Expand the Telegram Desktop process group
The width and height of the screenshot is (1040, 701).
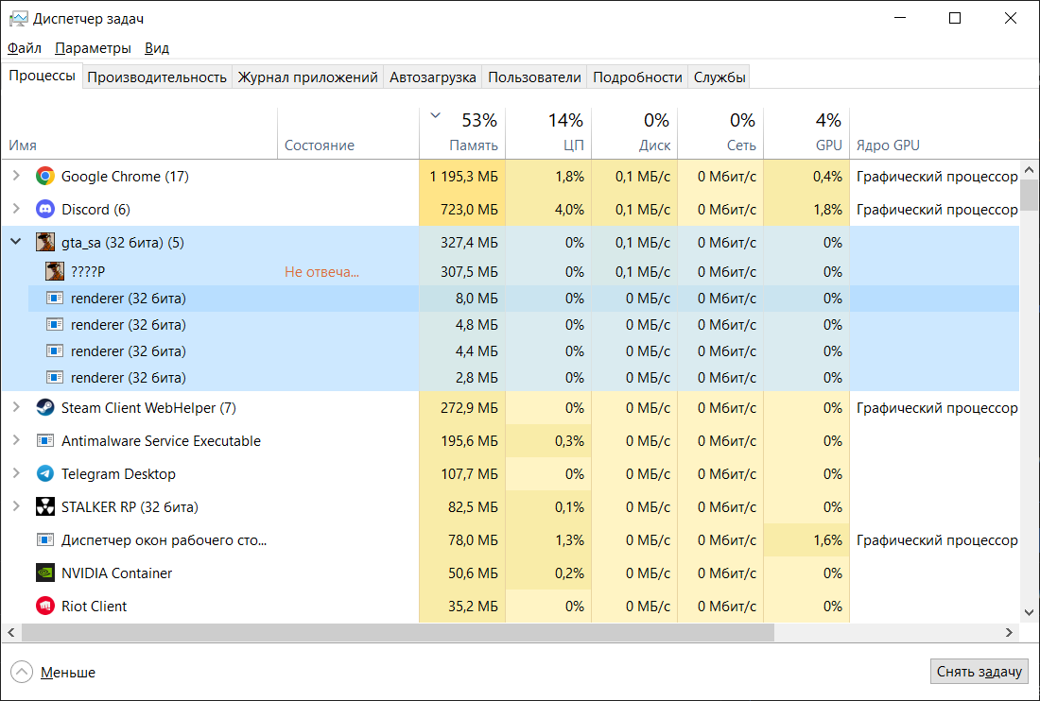(x=17, y=473)
